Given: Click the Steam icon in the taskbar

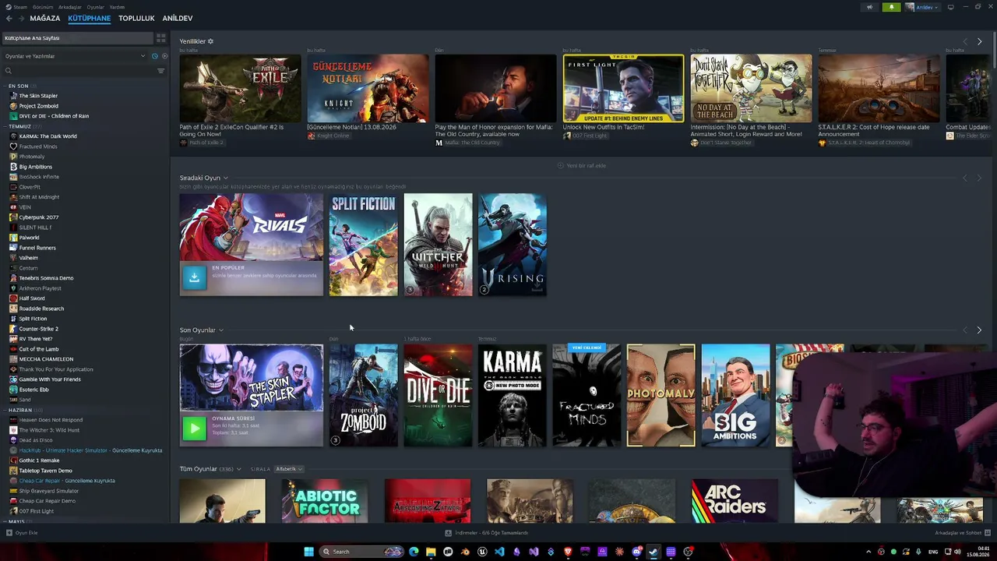Looking at the screenshot, I should [654, 552].
